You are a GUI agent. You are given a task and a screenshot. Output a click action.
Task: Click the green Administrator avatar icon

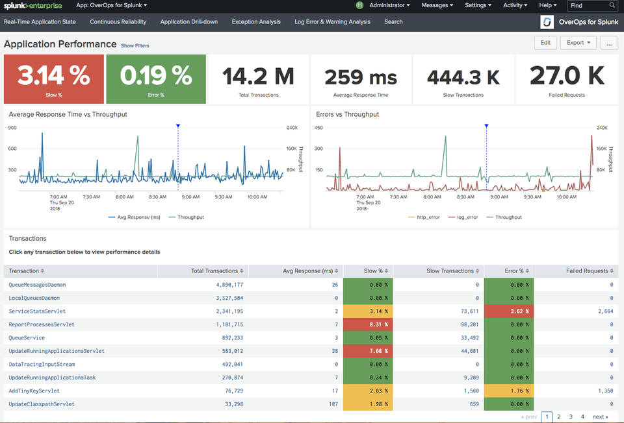coord(360,5)
